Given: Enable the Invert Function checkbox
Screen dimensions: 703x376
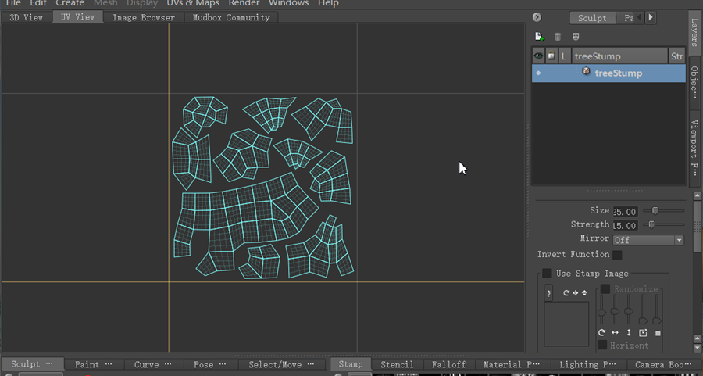Looking at the screenshot, I should point(617,255).
